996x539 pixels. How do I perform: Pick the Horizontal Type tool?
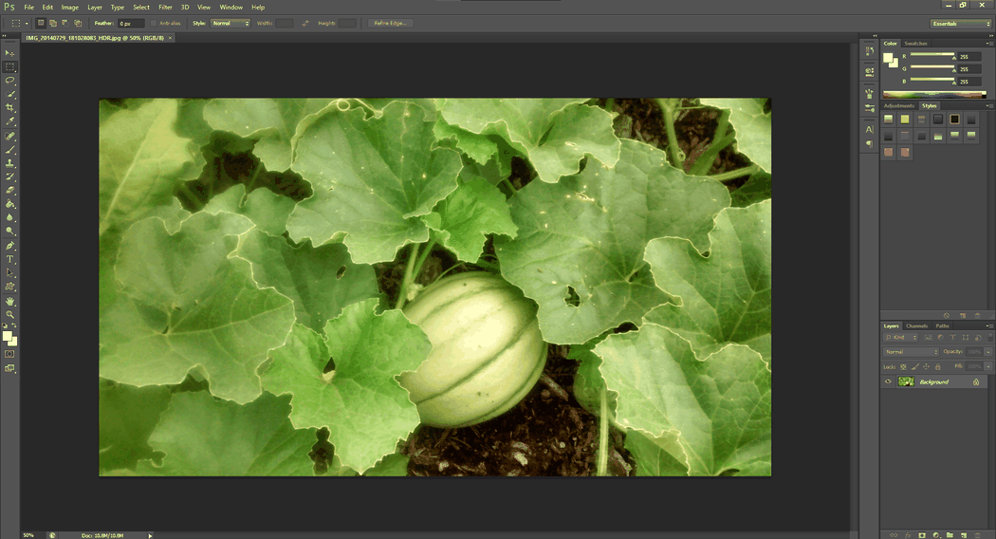pyautogui.click(x=10, y=259)
